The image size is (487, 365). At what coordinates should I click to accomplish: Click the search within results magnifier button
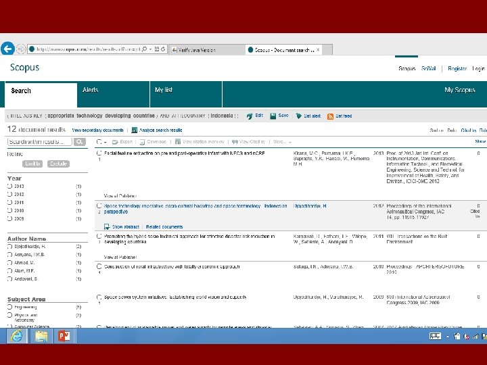click(80, 142)
